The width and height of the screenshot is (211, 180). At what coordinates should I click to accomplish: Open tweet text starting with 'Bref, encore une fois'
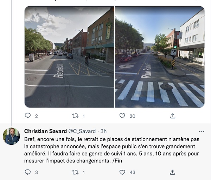tap(112, 150)
